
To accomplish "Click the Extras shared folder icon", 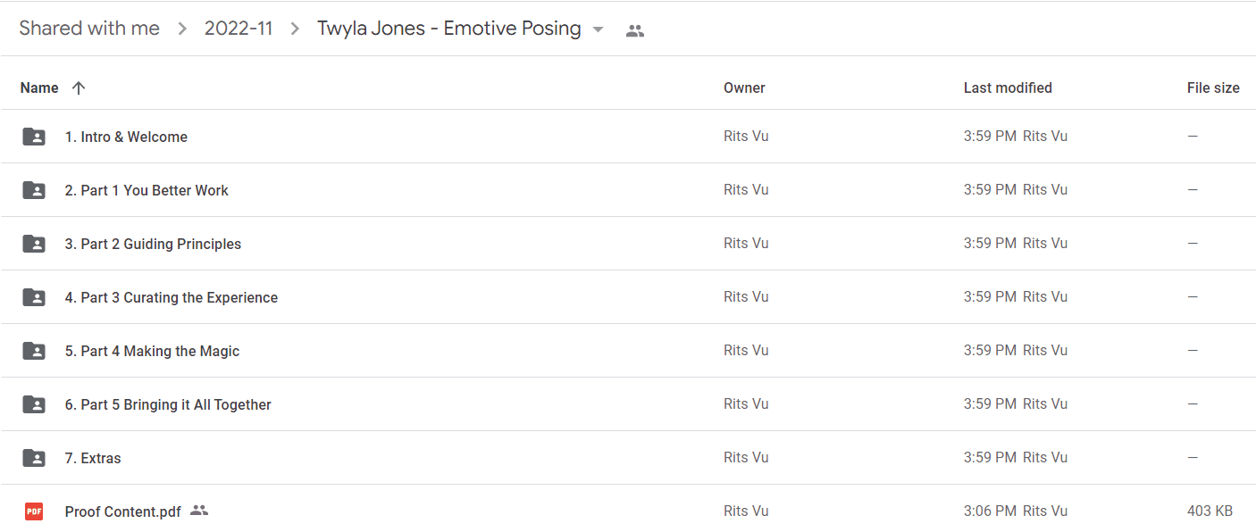I will [x=34, y=458].
